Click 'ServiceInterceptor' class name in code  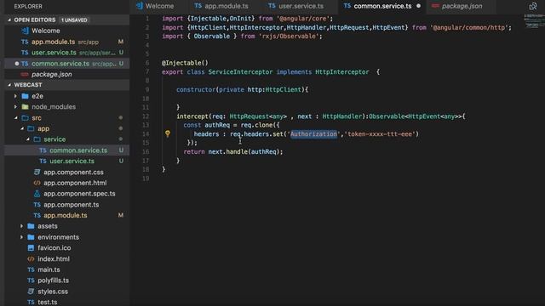[240, 71]
